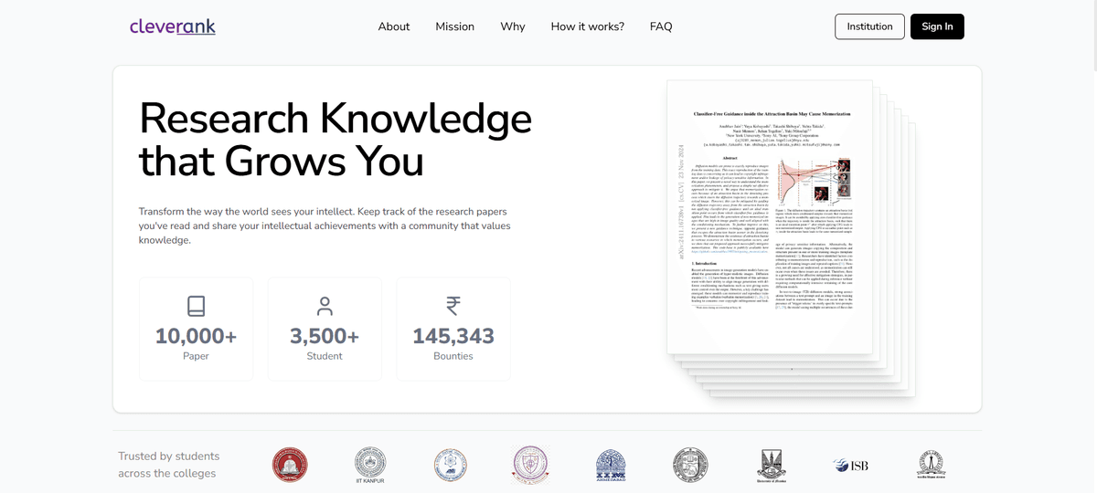This screenshot has width=1097, height=493.
Task: Click the cleverank logo
Action: tap(173, 26)
